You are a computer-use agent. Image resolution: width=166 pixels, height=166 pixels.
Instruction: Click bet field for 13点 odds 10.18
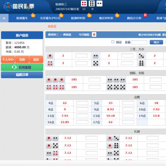(x=128, y=116)
